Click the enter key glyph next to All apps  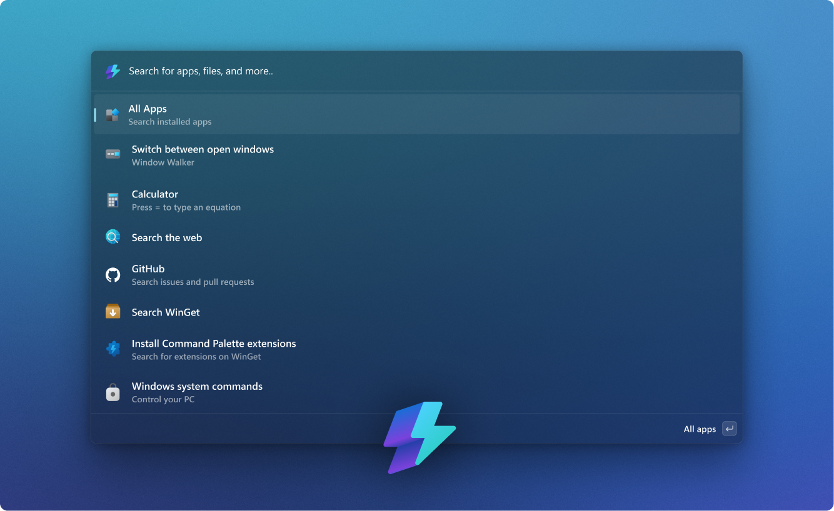click(729, 429)
